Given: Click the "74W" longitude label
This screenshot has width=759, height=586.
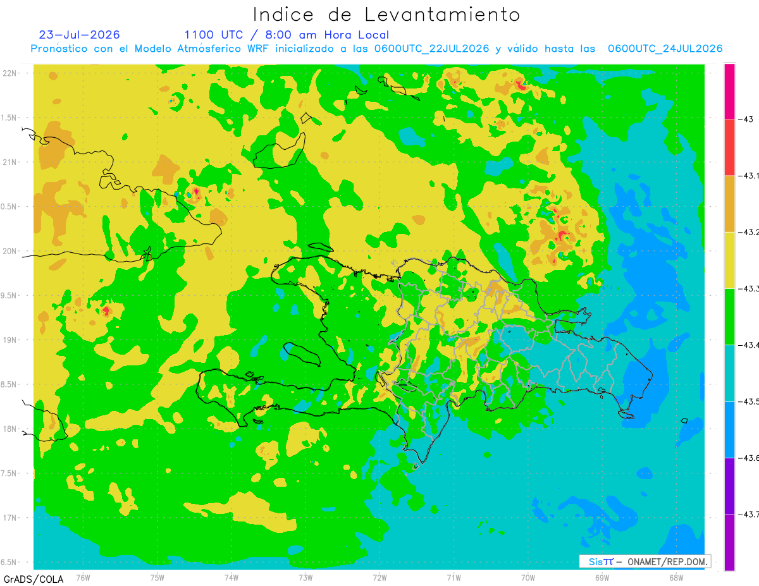Looking at the screenshot, I should click(231, 577).
